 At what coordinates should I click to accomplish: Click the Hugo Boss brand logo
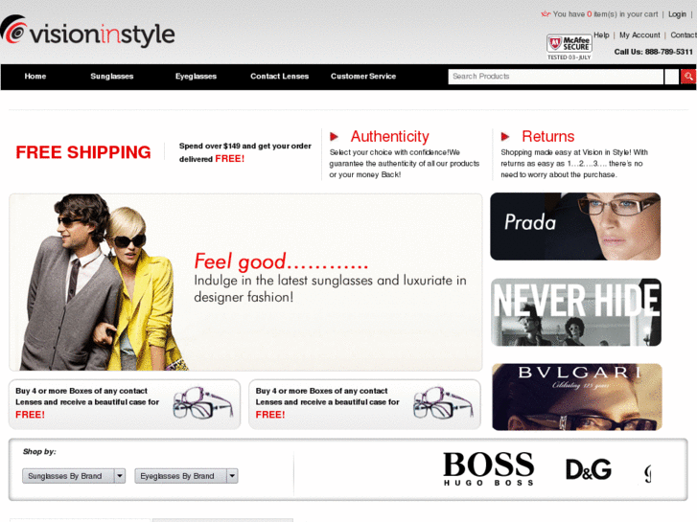(489, 469)
